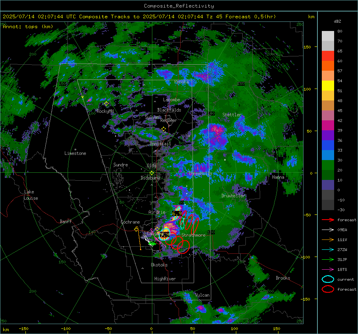Click the Innisfail city label
This screenshot has height=334, width=358.
[x=160, y=144]
